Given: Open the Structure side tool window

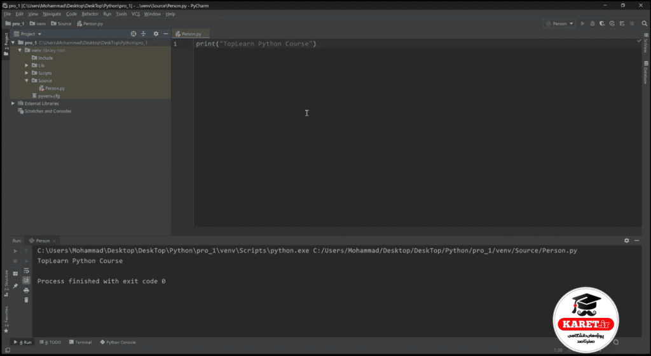Looking at the screenshot, I should coord(6,284).
